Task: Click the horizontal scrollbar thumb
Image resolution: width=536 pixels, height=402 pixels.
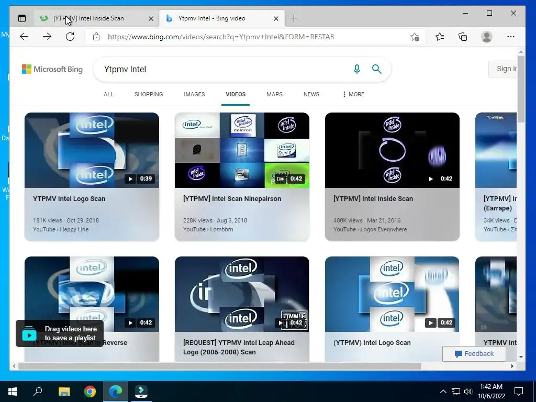Action: pos(219,366)
